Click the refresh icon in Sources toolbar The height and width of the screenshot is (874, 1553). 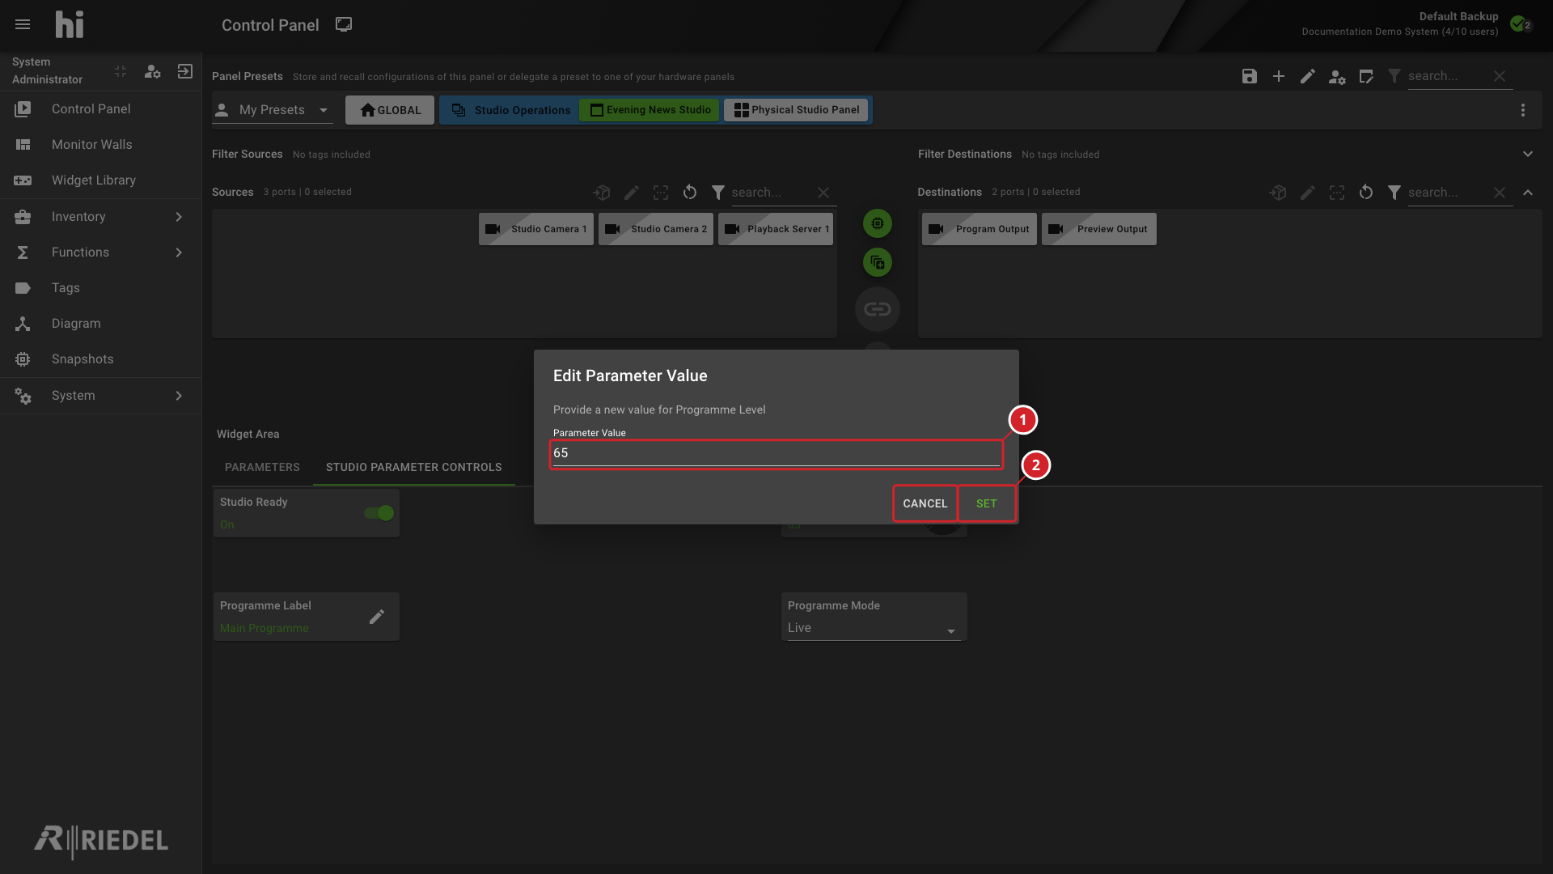point(690,193)
